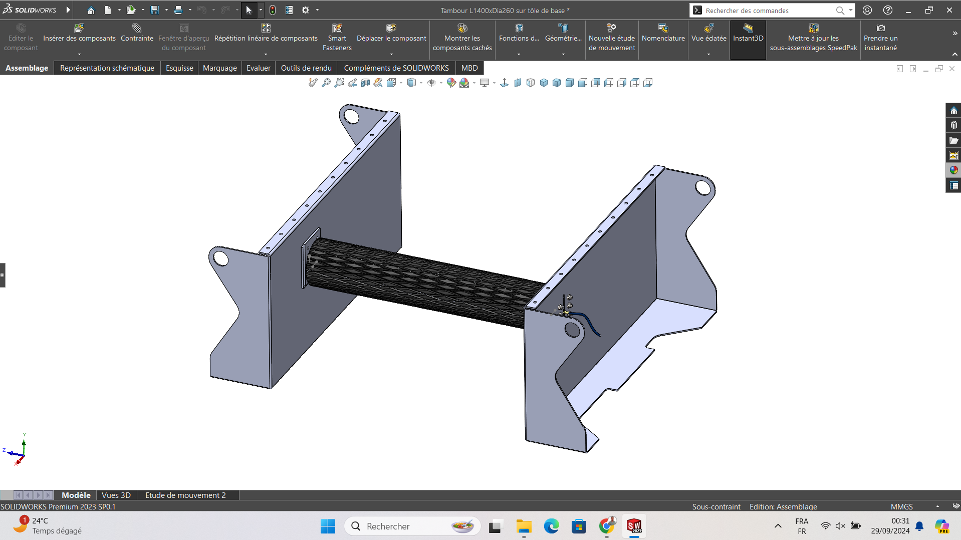Start a Nouvelle étude de mouvement
Viewport: 961px width, 540px height.
(612, 38)
